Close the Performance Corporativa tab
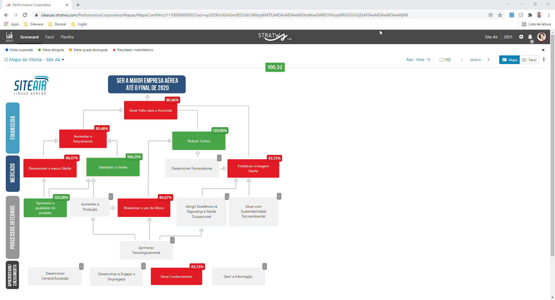The image size is (555, 300). 67,5
